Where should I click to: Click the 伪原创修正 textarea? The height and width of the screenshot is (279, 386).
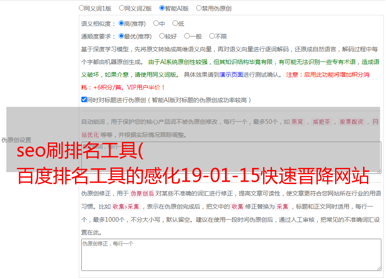click(x=231, y=255)
